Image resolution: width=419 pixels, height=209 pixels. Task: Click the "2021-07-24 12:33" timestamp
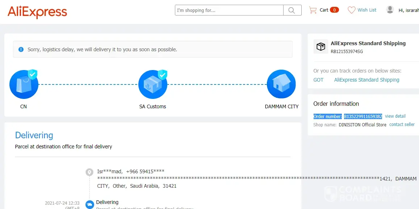click(x=62, y=203)
